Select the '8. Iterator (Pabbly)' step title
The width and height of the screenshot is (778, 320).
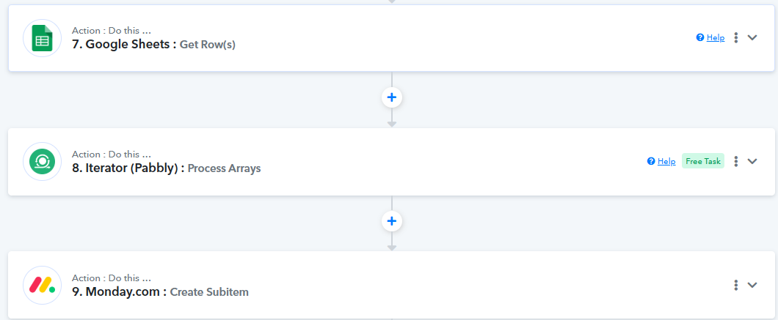pyautogui.click(x=128, y=168)
